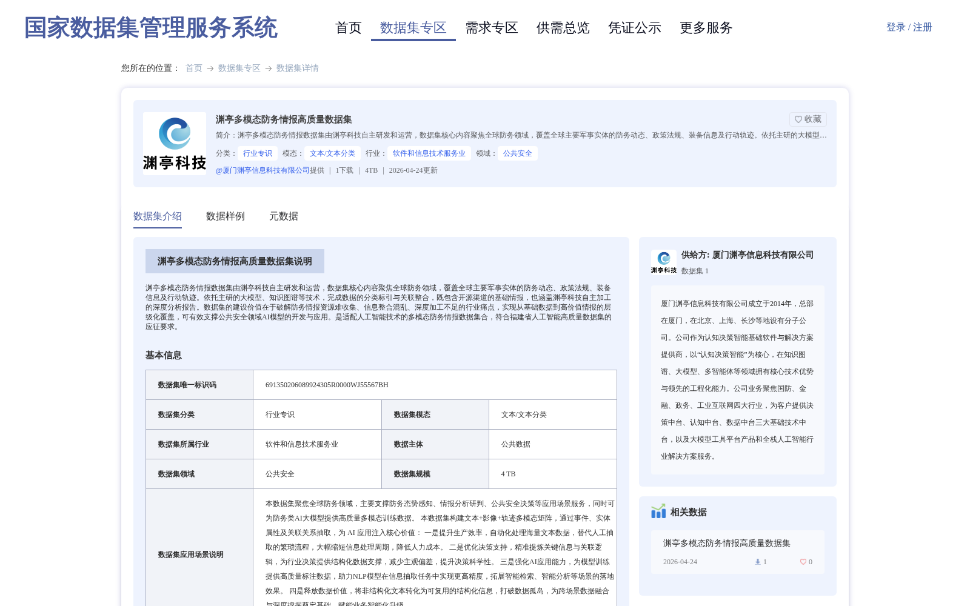Click the heart icon in 收藏 button
This screenshot has height=606, width=970.
click(x=798, y=119)
